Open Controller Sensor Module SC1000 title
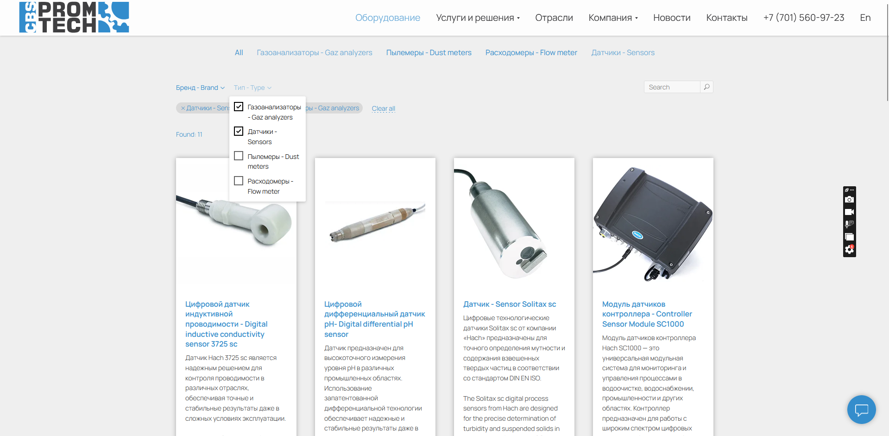Image resolution: width=889 pixels, height=436 pixels. tap(647, 314)
